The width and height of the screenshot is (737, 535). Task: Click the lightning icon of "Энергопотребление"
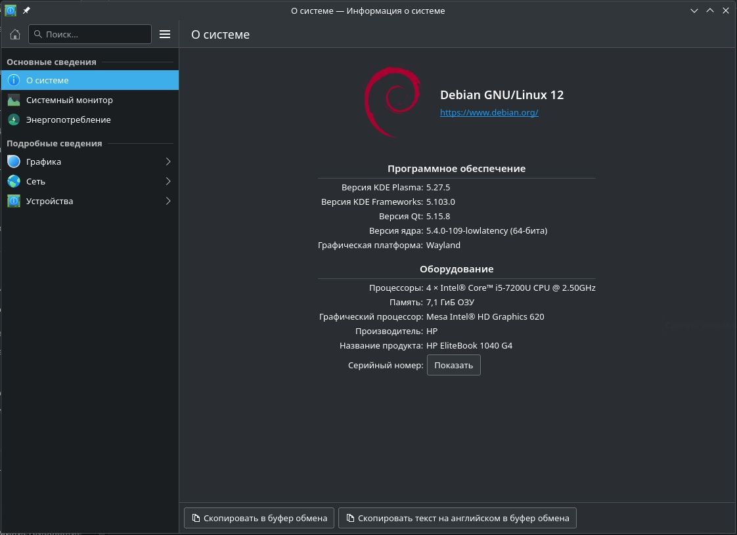[14, 119]
